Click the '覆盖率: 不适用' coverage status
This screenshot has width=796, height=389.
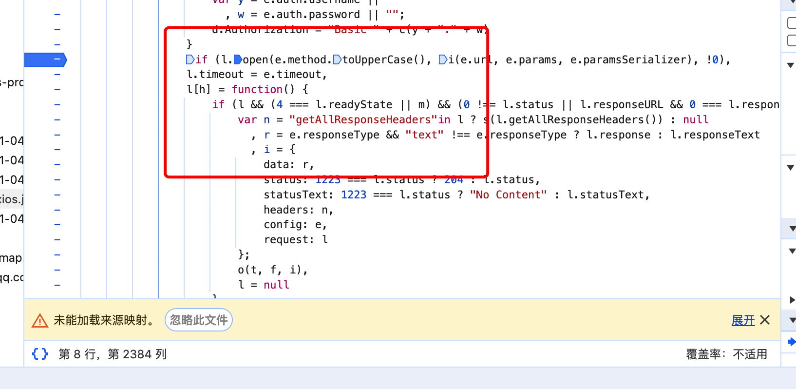(726, 354)
